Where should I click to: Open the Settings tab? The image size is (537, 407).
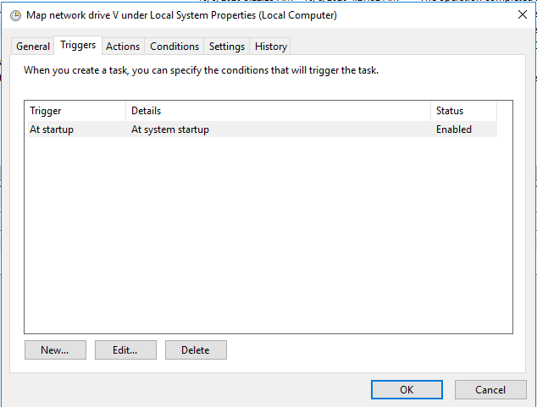(227, 47)
